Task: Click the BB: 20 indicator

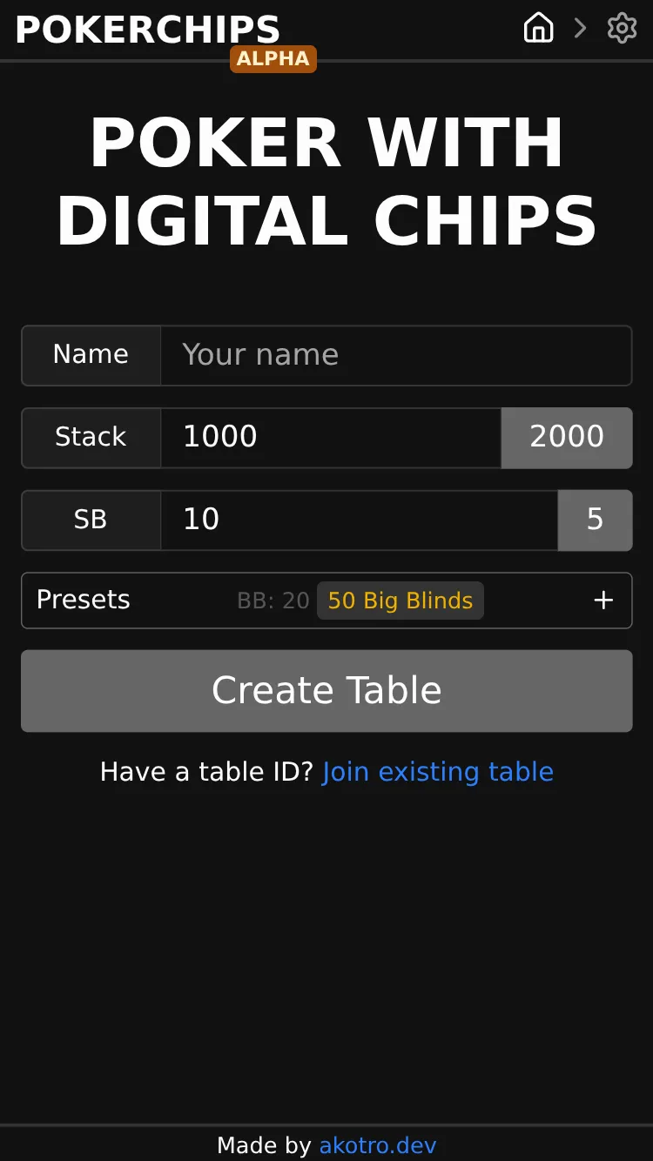Action: coord(273,601)
